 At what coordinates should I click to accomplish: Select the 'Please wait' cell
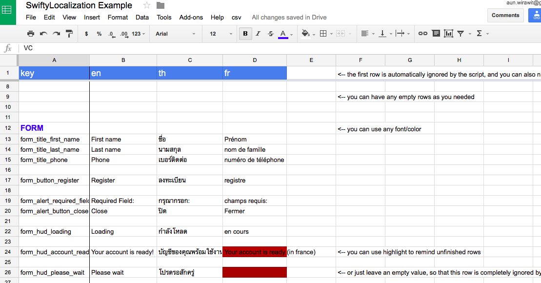(x=123, y=272)
